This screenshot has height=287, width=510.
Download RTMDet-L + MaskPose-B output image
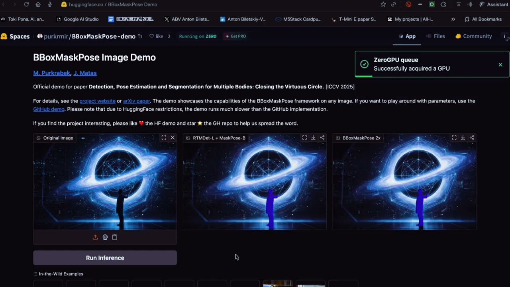[313, 138]
